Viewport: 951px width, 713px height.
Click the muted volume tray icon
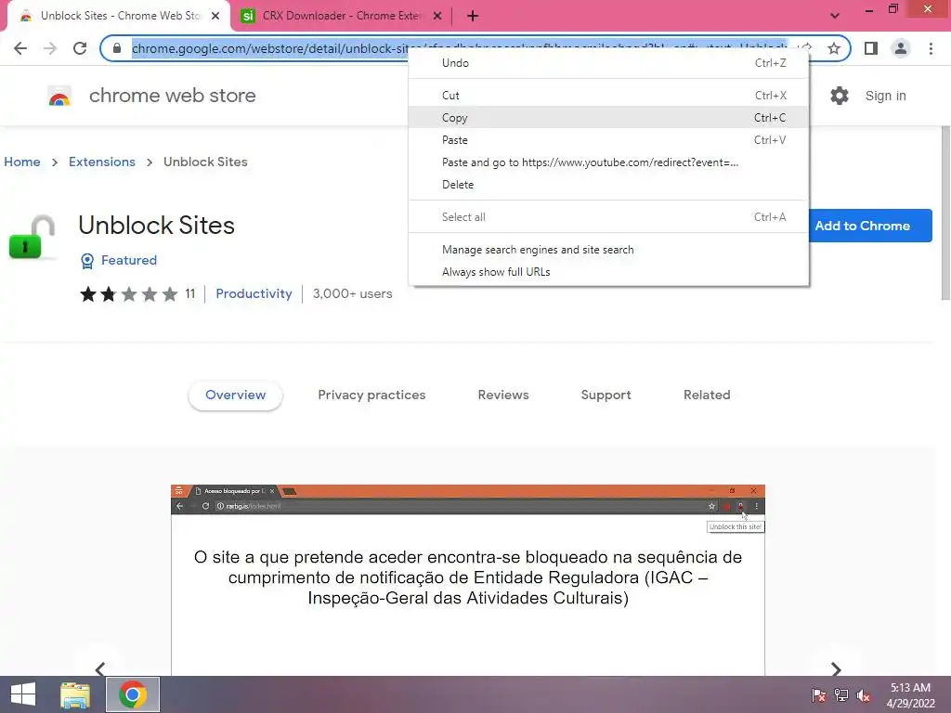863,695
